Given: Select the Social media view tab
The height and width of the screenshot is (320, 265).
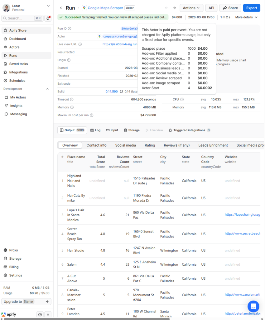Looking at the screenshot, I should pyautogui.click(x=126, y=145).
